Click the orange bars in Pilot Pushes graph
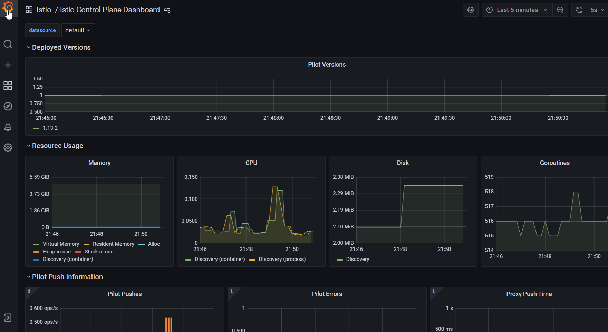 click(x=168, y=325)
